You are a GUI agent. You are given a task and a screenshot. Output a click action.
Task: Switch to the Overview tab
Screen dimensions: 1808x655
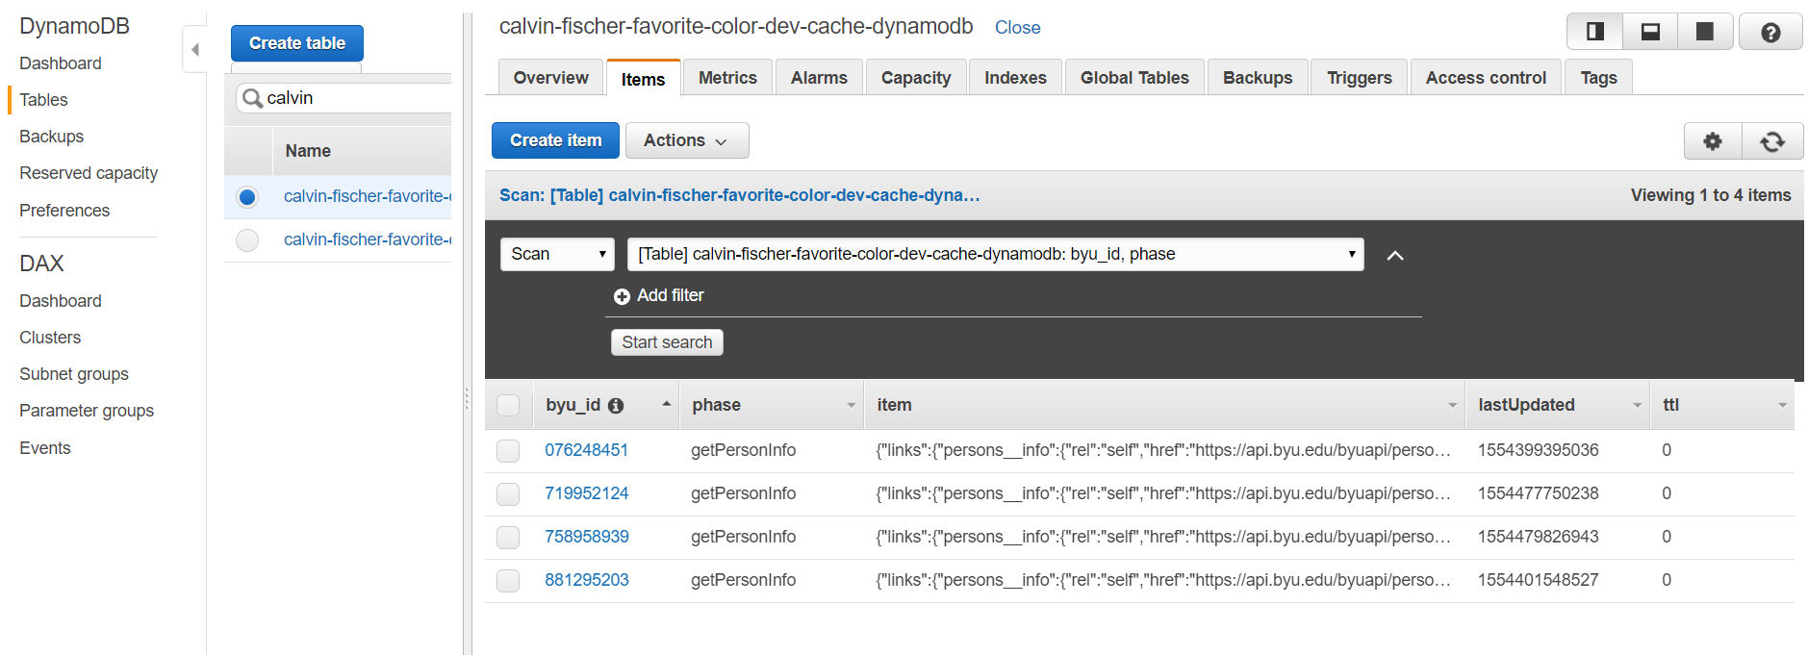[x=551, y=78]
